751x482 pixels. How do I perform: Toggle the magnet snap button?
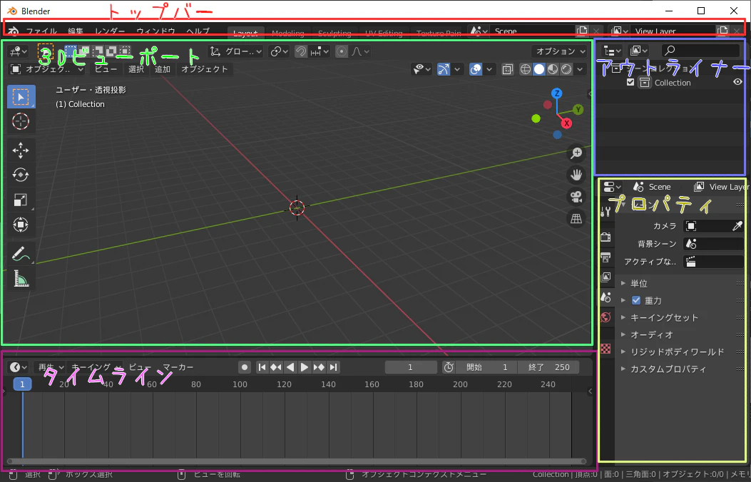301,52
